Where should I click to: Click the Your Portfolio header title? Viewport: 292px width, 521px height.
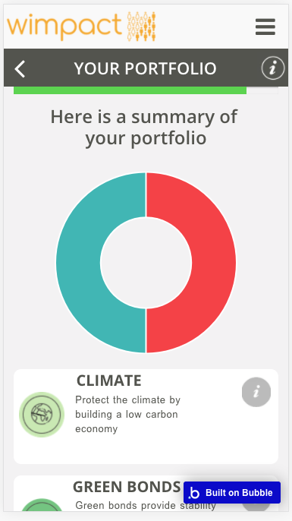coord(146,68)
